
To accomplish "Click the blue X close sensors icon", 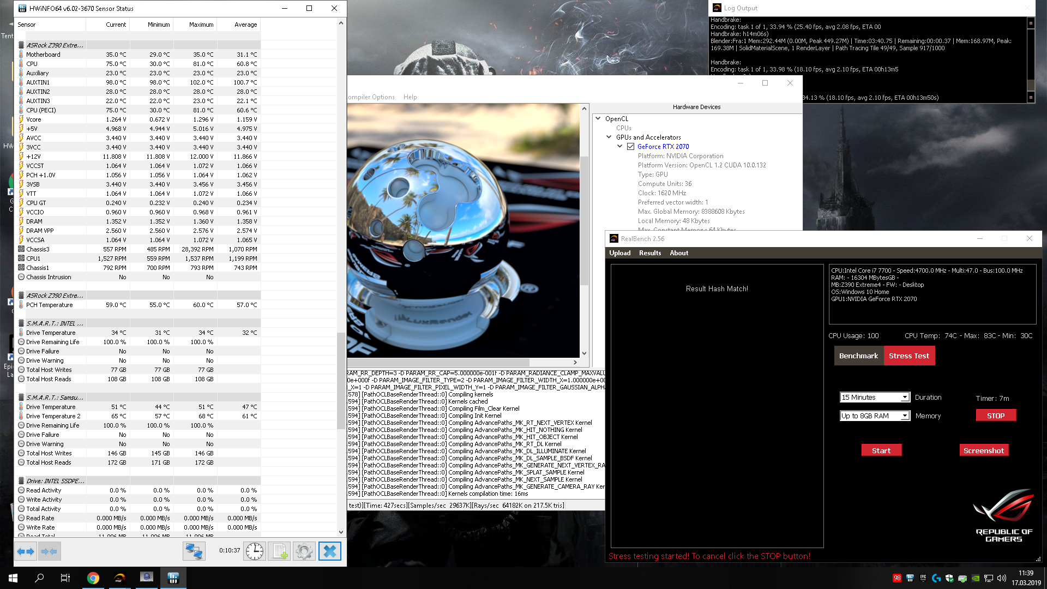I will 329,551.
